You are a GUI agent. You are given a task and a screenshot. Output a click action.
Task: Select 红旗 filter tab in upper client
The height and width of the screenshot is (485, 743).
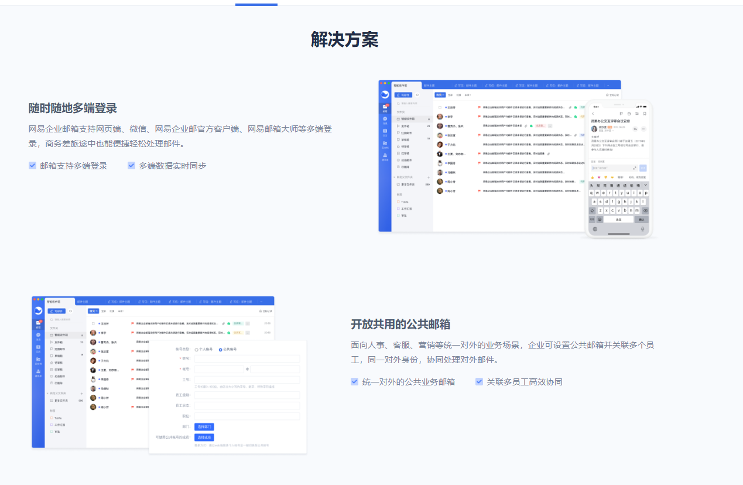[x=458, y=95]
